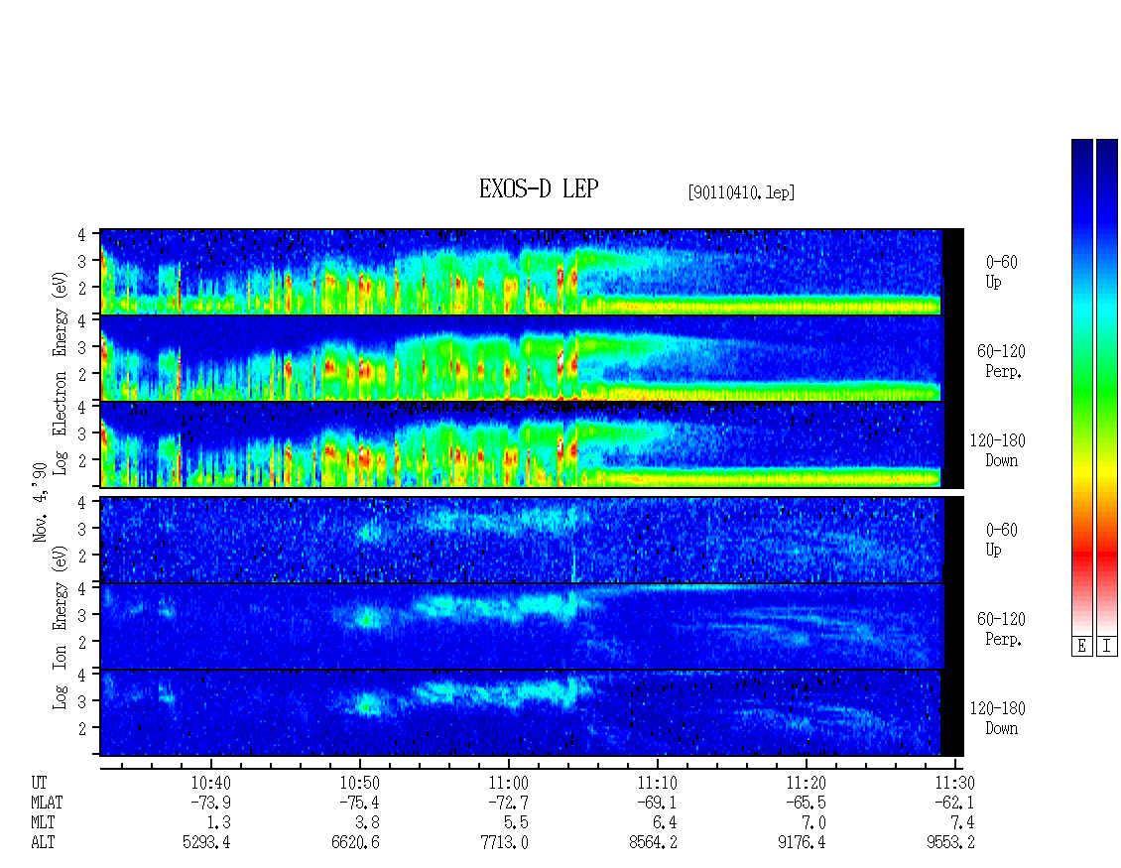Screen dimensions: 1121x868
Task: Click the ion 120-180 Down pitch angle label
Action: (998, 718)
